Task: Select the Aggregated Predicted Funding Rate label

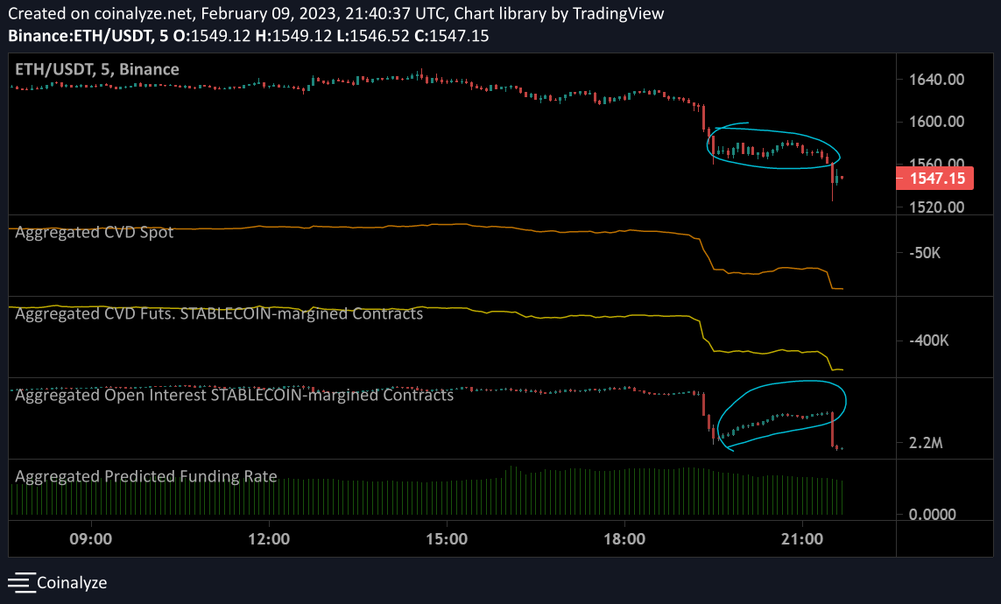Action: [x=146, y=477]
